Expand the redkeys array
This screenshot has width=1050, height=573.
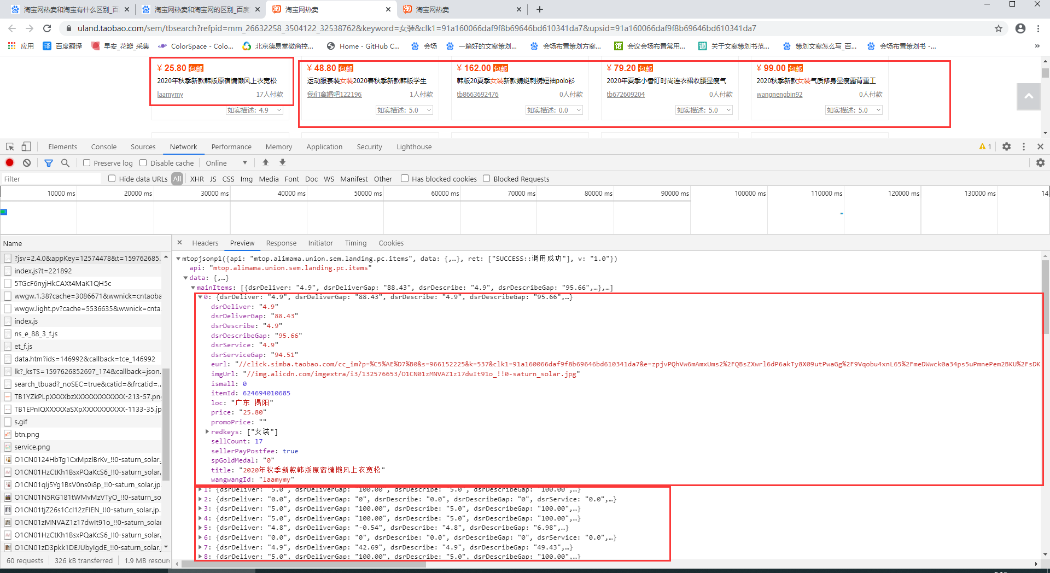coord(207,432)
